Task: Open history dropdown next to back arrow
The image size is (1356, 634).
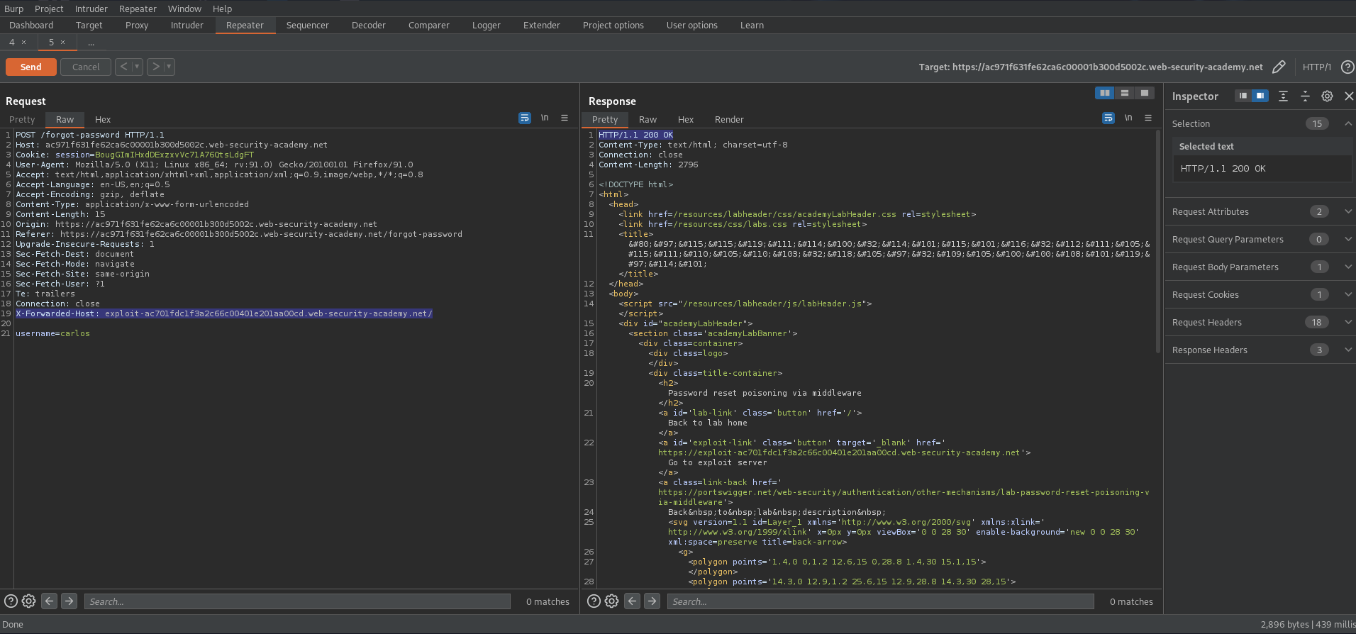Action: tap(138, 67)
